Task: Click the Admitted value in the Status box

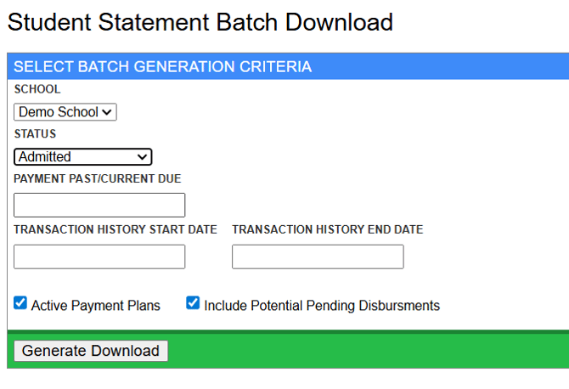Action: click(46, 157)
